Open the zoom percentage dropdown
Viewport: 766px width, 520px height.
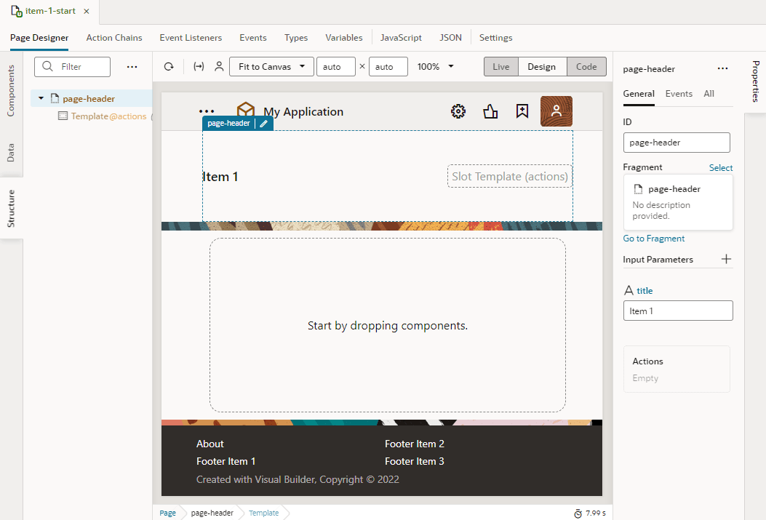[435, 66]
